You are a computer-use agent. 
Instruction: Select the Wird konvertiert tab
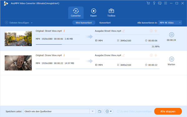click(x=84, y=23)
